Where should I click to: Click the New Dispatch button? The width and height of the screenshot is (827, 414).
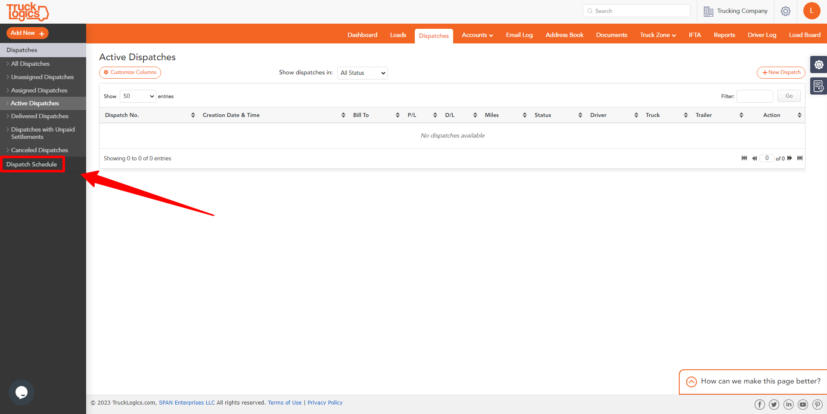click(781, 73)
